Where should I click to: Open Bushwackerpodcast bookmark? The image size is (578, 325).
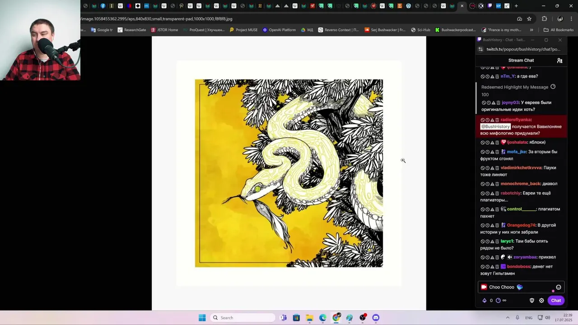tap(456, 30)
